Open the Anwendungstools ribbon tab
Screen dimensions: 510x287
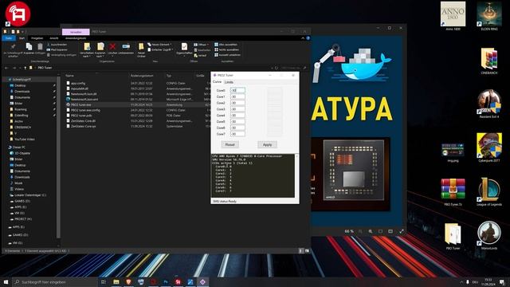coord(76,38)
